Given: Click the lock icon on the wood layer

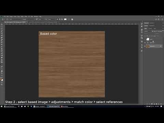Looking at the screenshot, I should click(161, 46).
